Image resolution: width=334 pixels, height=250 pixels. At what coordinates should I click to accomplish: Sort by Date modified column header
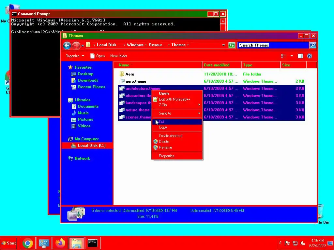click(x=222, y=65)
